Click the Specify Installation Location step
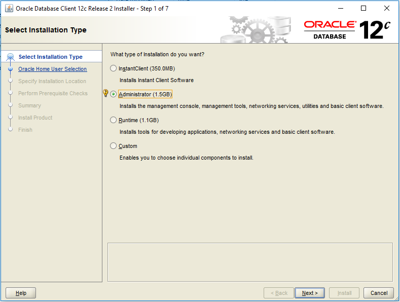 click(52, 81)
